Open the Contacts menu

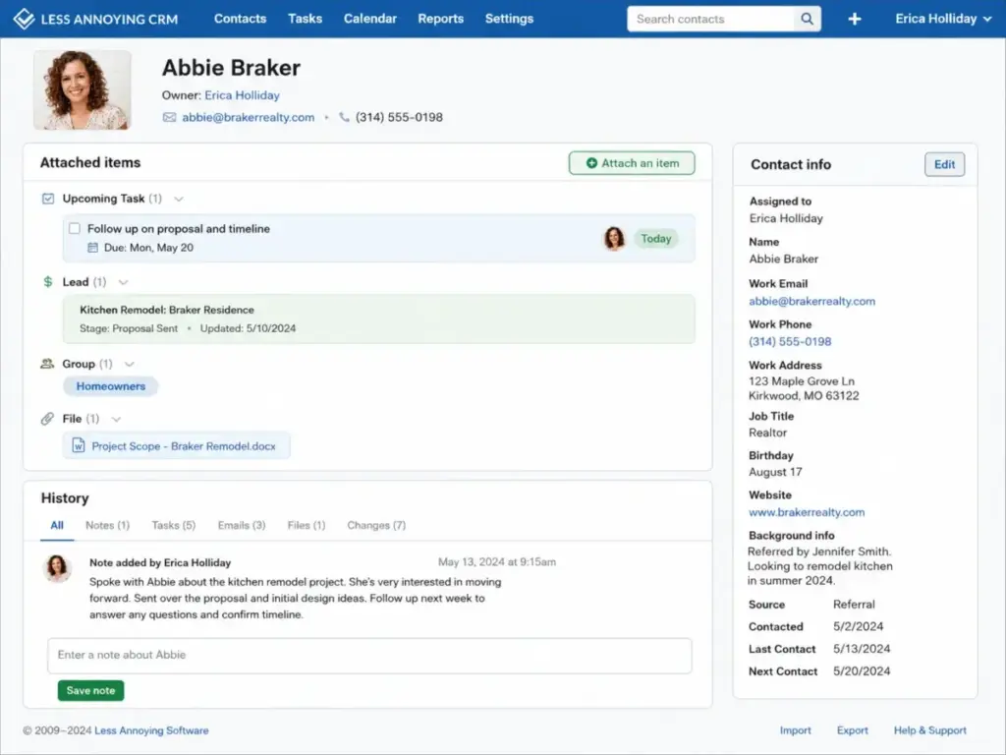tap(240, 19)
